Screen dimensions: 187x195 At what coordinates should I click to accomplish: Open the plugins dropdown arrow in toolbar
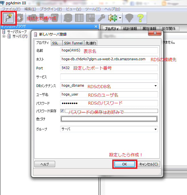pyautogui.click(x=120, y=18)
